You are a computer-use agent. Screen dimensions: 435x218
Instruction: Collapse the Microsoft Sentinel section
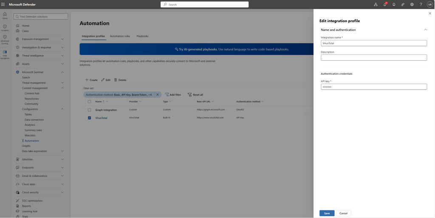pyautogui.click(x=62, y=72)
